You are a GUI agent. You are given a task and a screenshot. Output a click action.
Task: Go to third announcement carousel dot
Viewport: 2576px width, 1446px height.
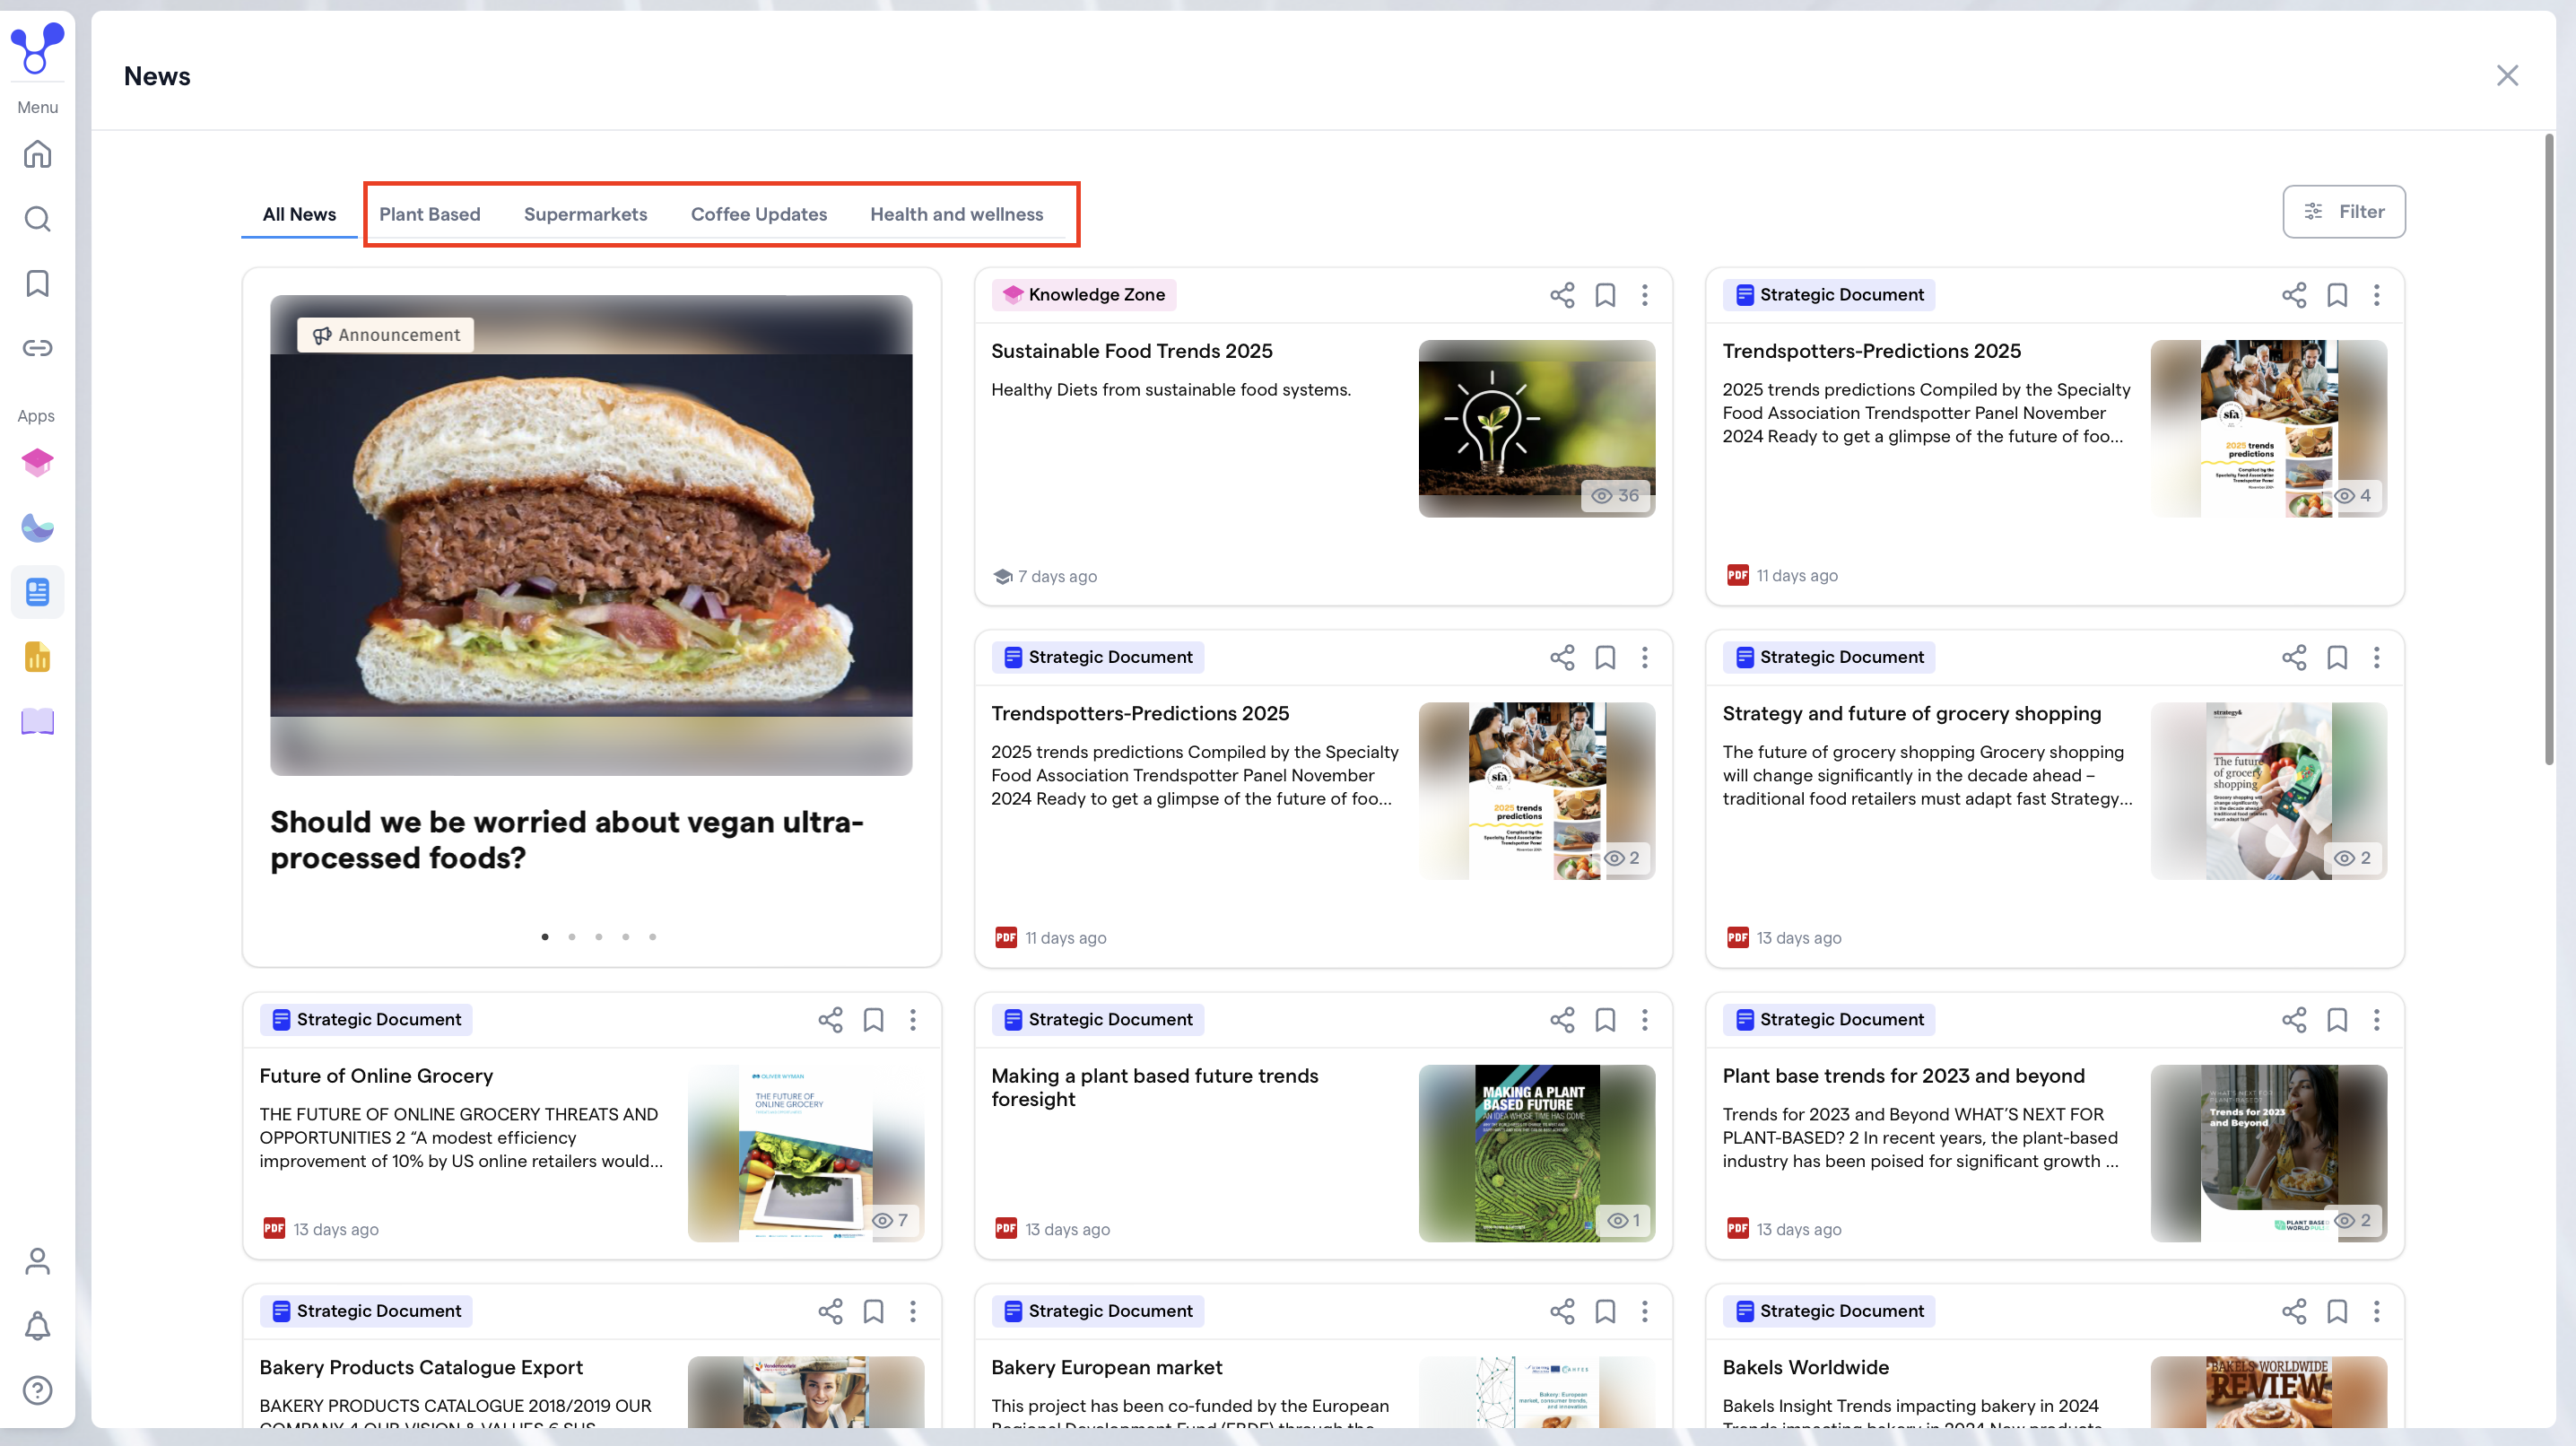[599, 937]
